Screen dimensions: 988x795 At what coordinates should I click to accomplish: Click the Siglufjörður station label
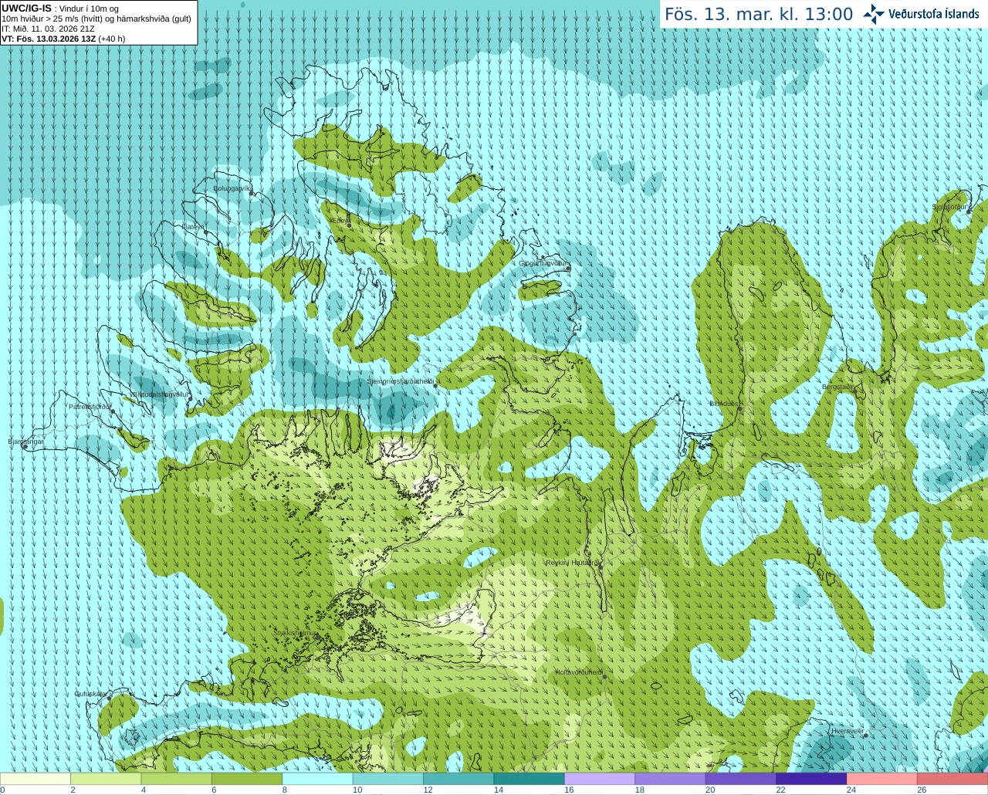(x=949, y=207)
